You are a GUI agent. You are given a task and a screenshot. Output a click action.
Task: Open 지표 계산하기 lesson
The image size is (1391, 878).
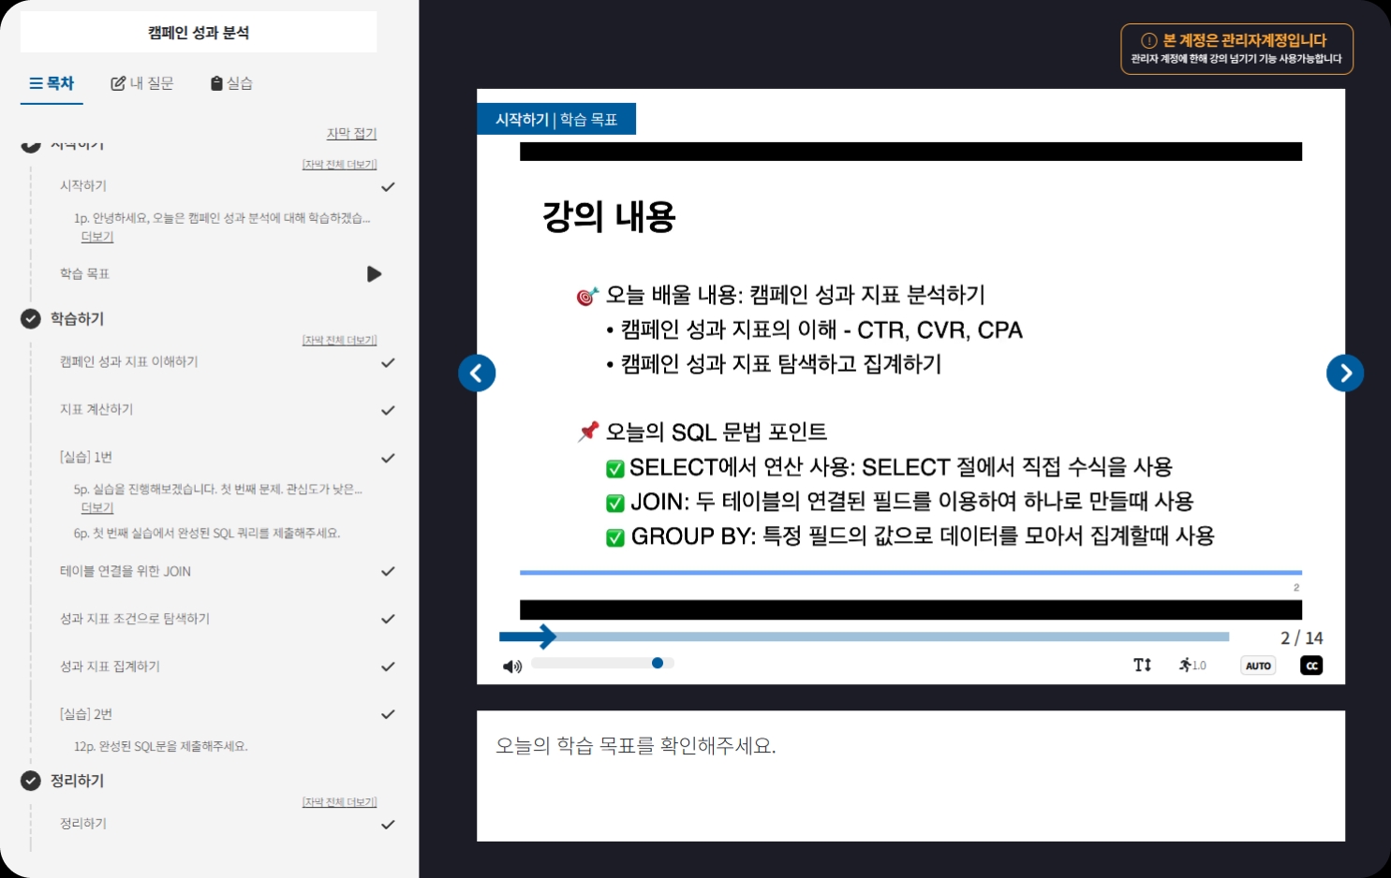pos(96,409)
